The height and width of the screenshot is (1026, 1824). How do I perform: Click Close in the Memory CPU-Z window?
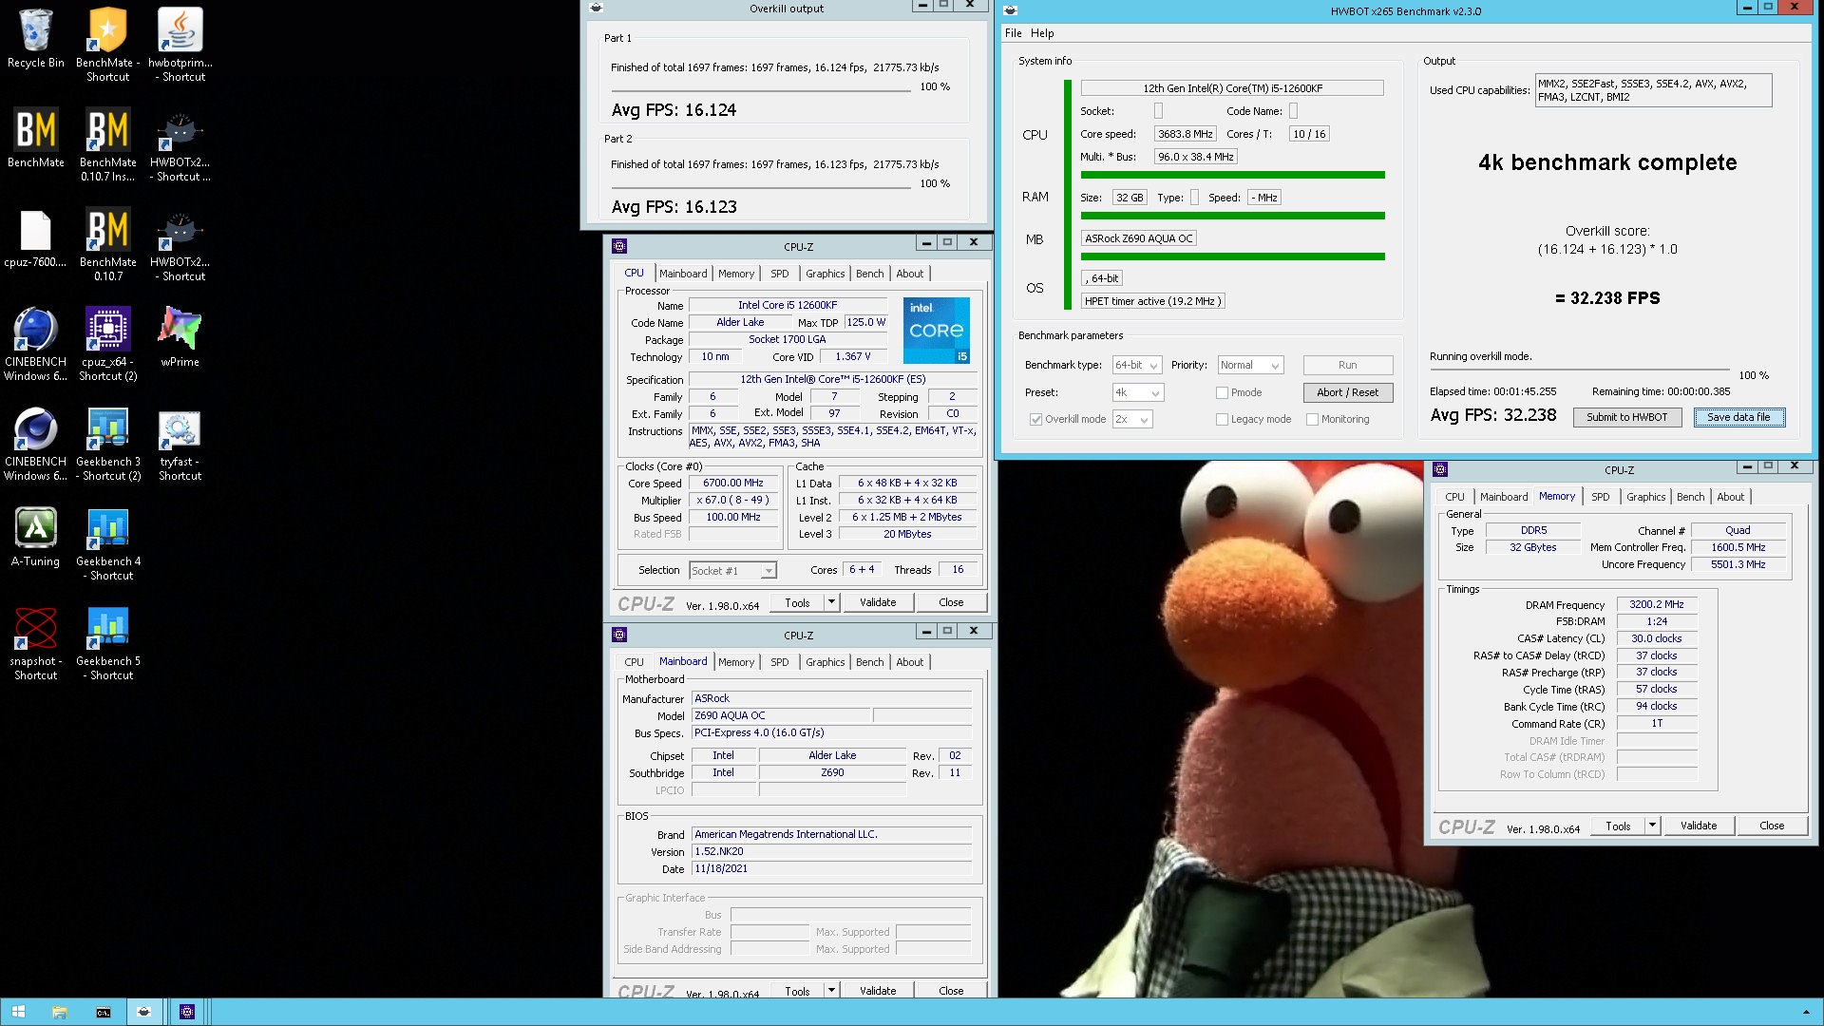[x=1771, y=826]
